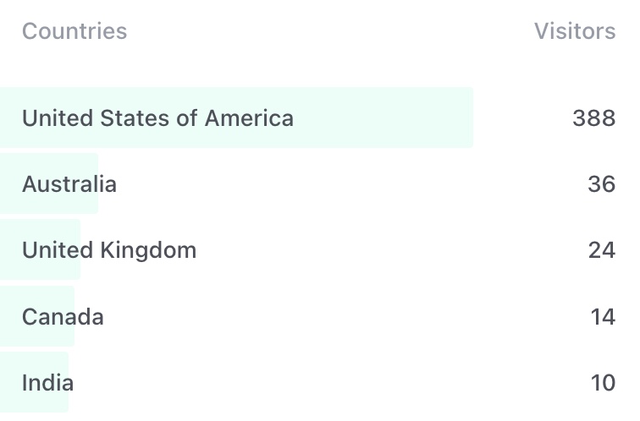640x421 pixels.
Task: Click the green bar behind Australia
Action: 49,183
